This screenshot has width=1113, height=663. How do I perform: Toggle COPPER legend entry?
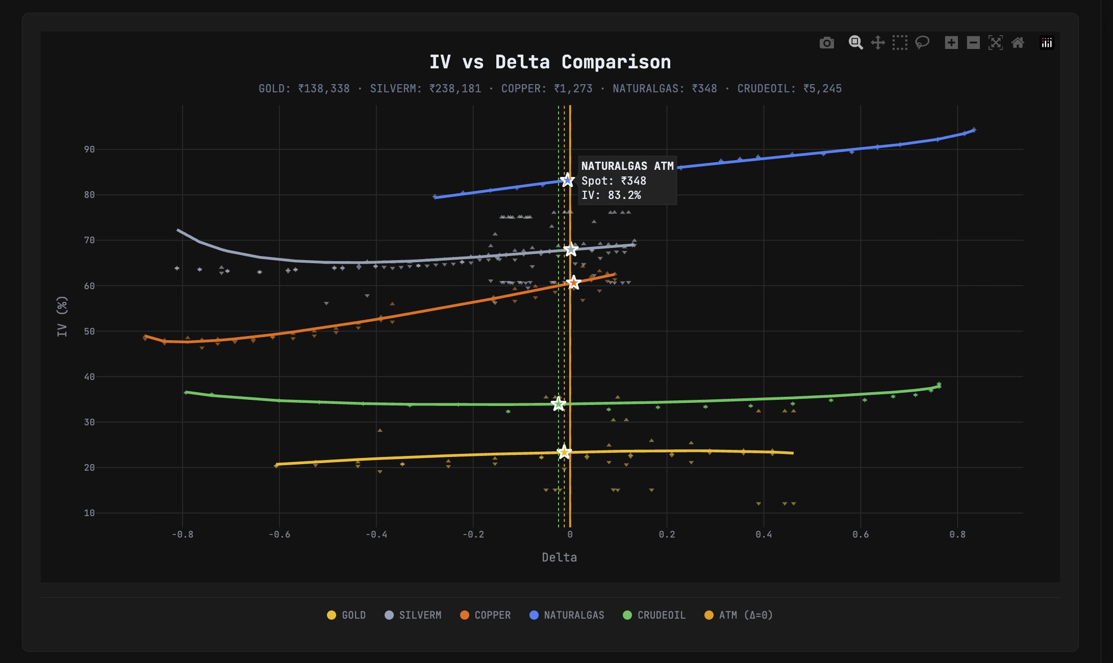tap(486, 615)
